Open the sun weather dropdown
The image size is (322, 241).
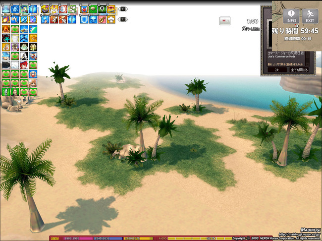pos(225,21)
